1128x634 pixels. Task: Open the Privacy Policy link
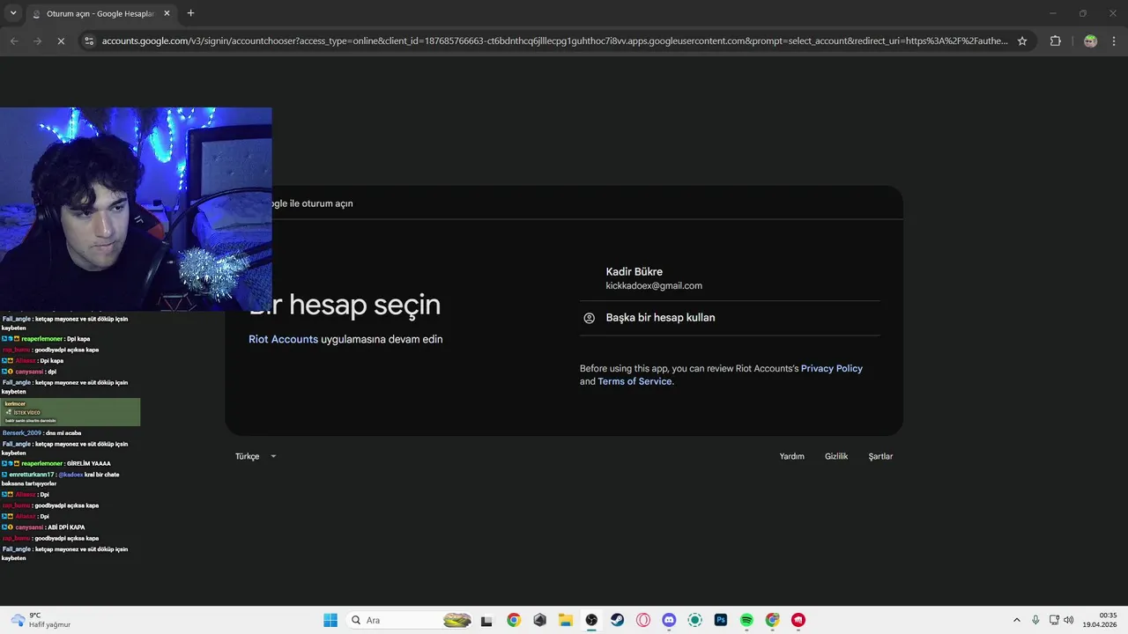(832, 368)
